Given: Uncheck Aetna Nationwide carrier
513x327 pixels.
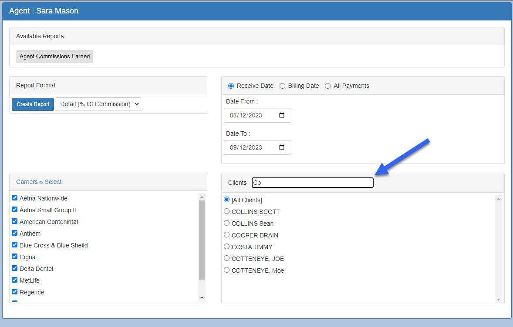Looking at the screenshot, I should 14,198.
